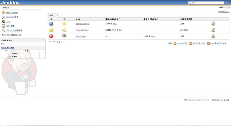Open the LibraryProject job link
The height and width of the screenshot is (126, 231).
[x=82, y=30]
